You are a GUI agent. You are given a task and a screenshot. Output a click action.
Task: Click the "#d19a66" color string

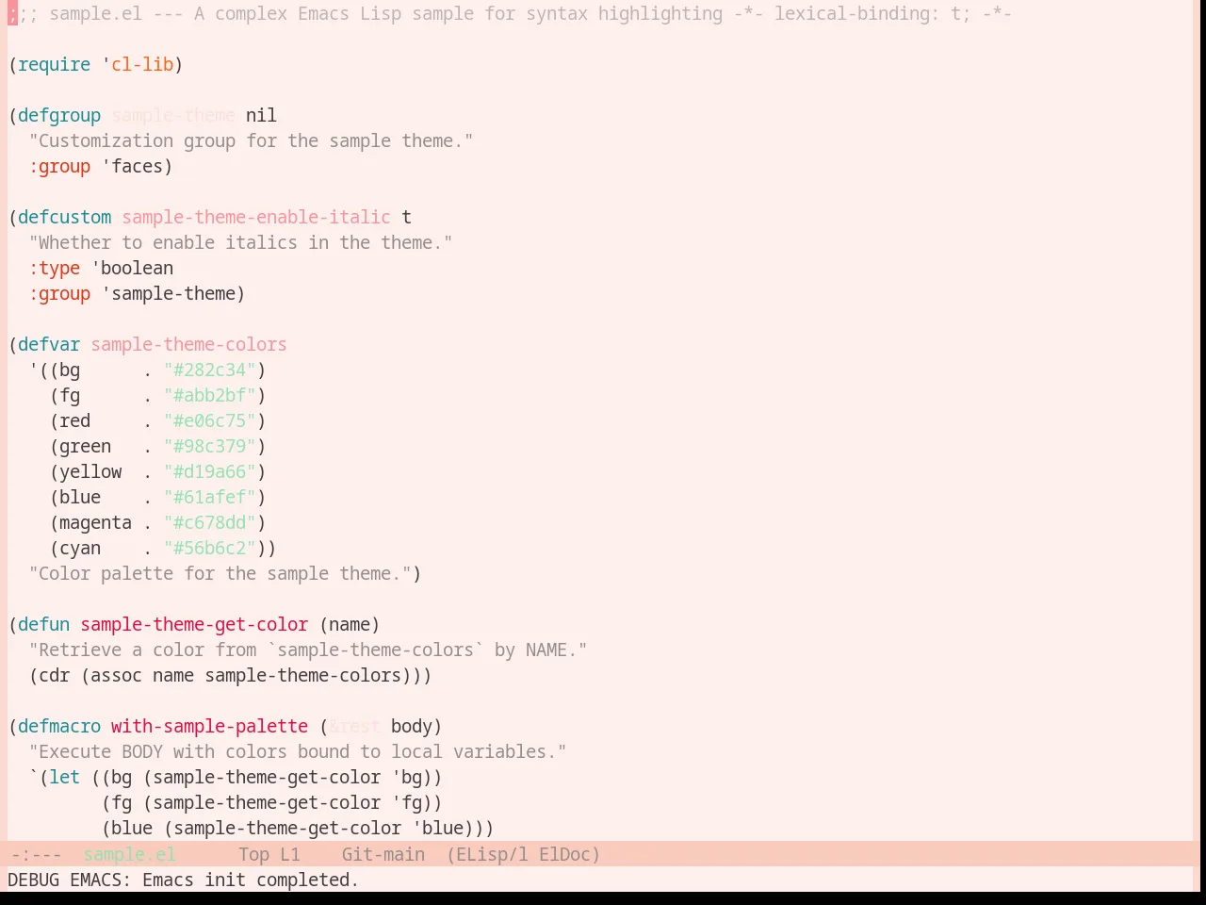209,471
